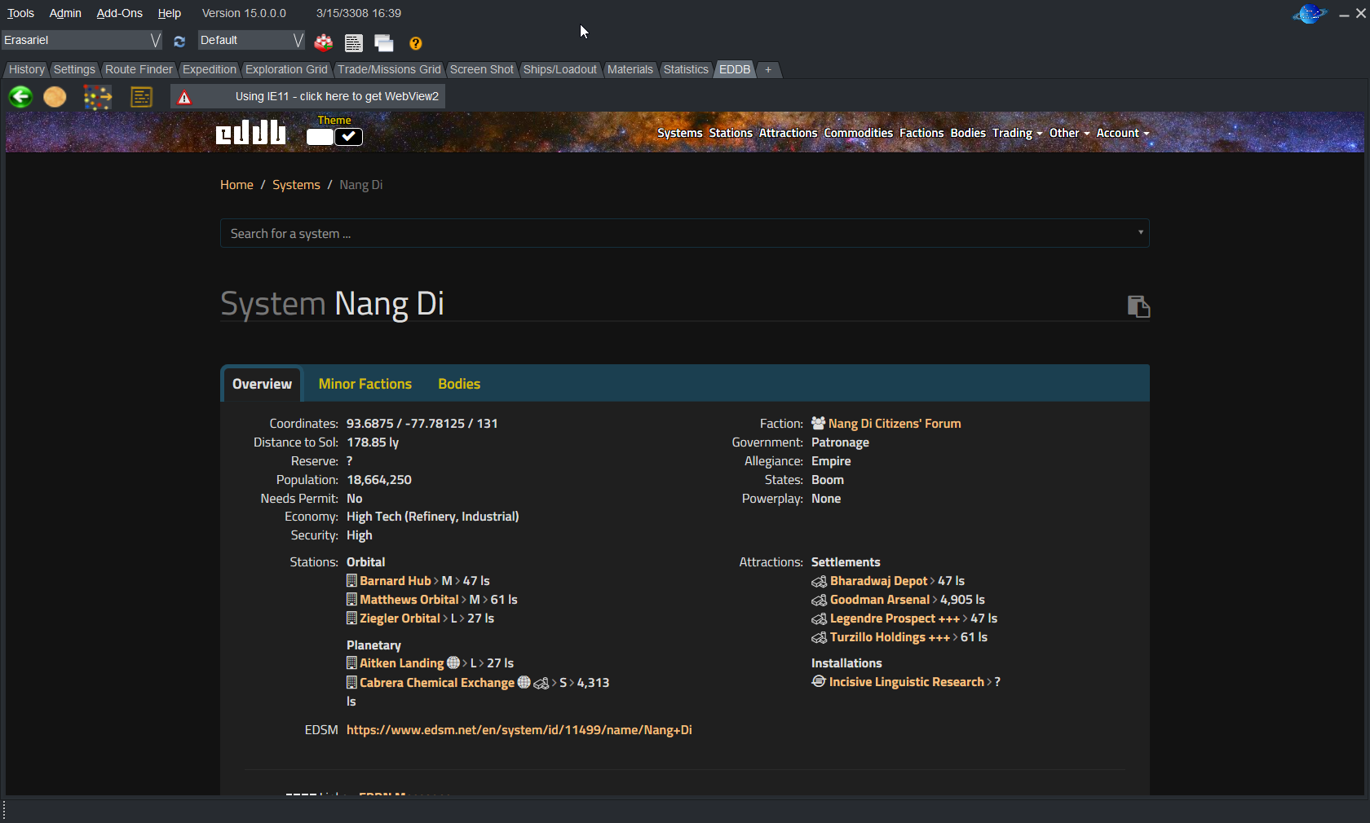The height and width of the screenshot is (823, 1370).
Task: Switch to the Route Finder tab
Action: coord(138,69)
